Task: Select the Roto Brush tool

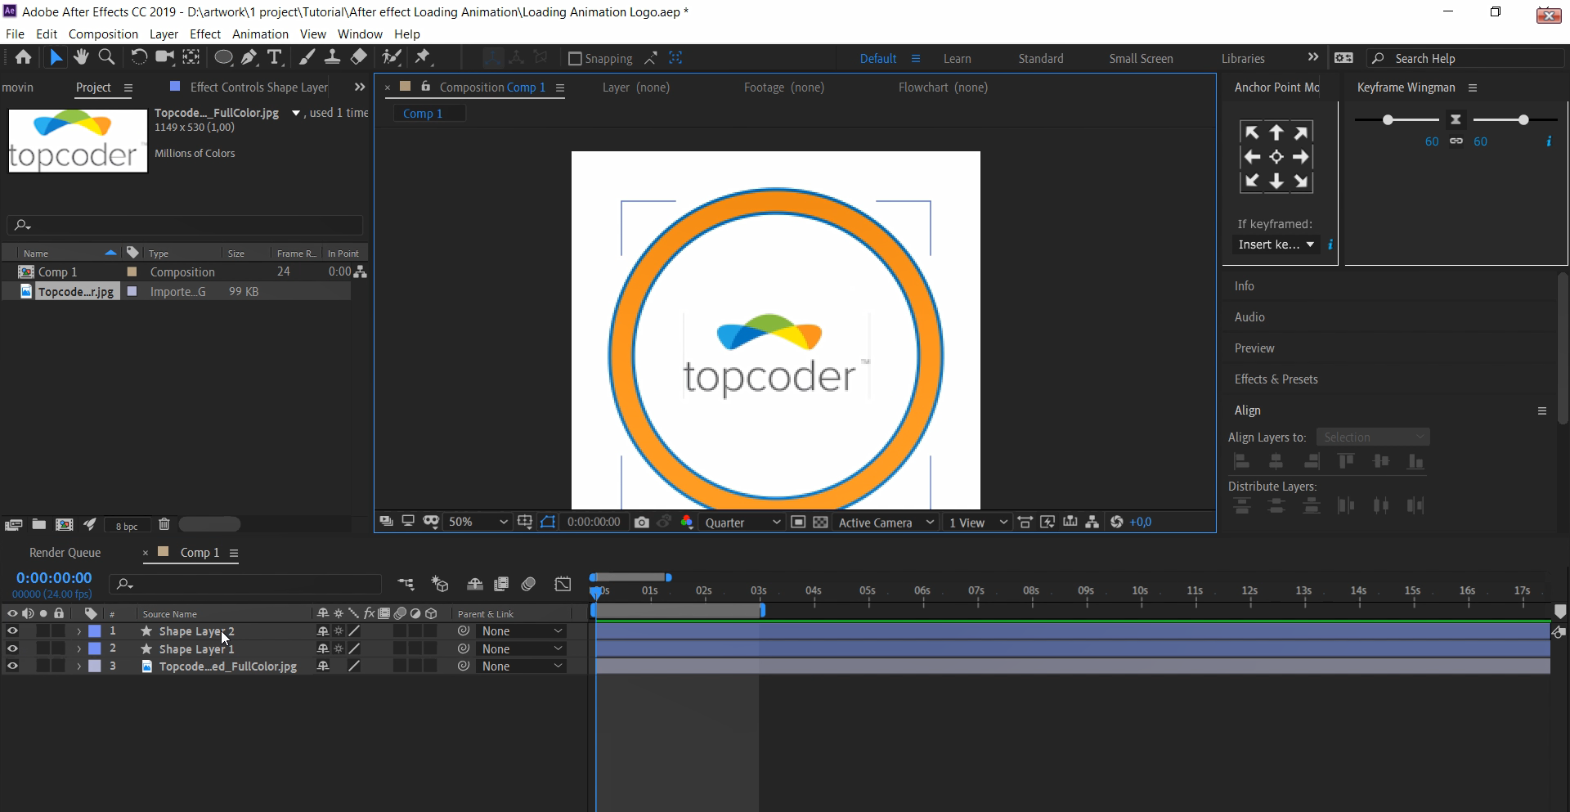Action: [392, 57]
